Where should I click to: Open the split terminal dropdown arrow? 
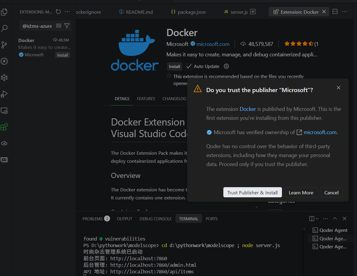(318, 218)
